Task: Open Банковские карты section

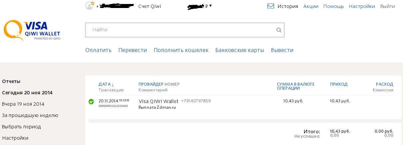Action: pos(239,50)
